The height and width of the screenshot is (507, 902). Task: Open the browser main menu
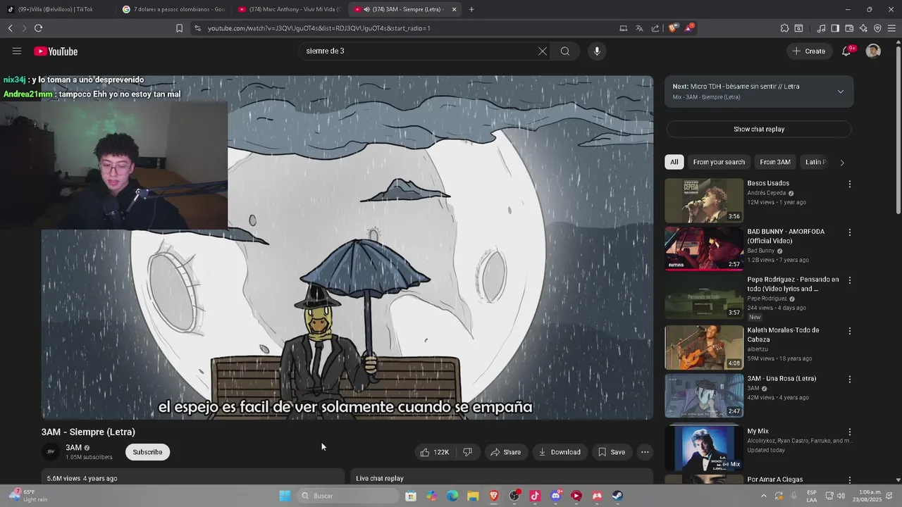tap(892, 28)
